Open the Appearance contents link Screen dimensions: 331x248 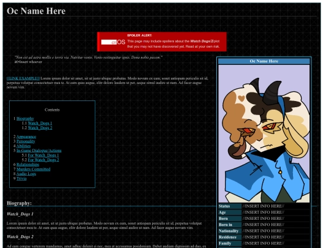26,137
